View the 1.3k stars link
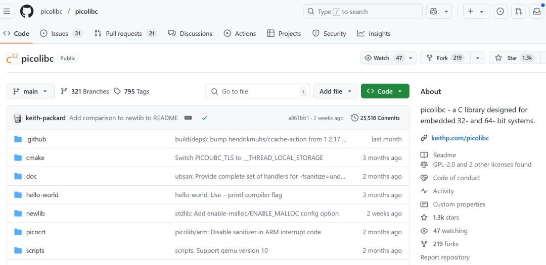This screenshot has height=265, width=546. 446,218
